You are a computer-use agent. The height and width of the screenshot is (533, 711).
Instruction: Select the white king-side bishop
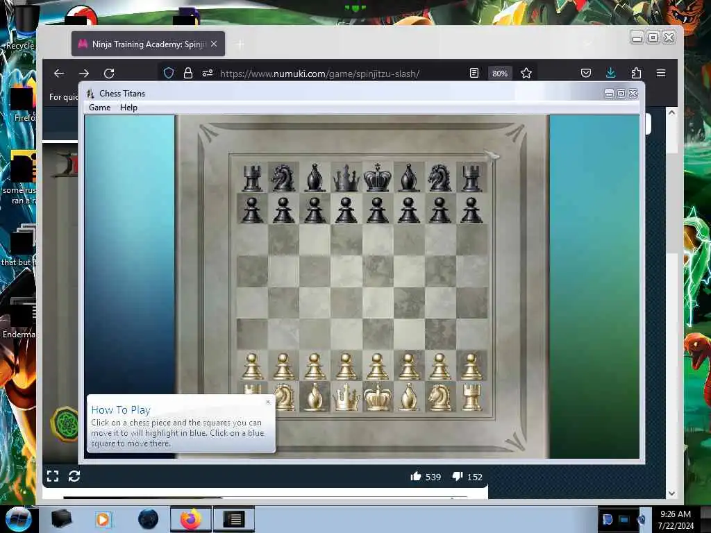[408, 398]
